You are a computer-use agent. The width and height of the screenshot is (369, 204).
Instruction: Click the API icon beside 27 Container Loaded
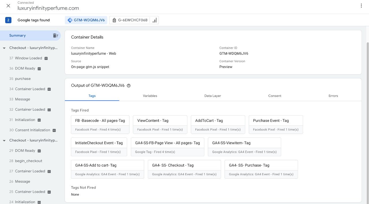49,171
